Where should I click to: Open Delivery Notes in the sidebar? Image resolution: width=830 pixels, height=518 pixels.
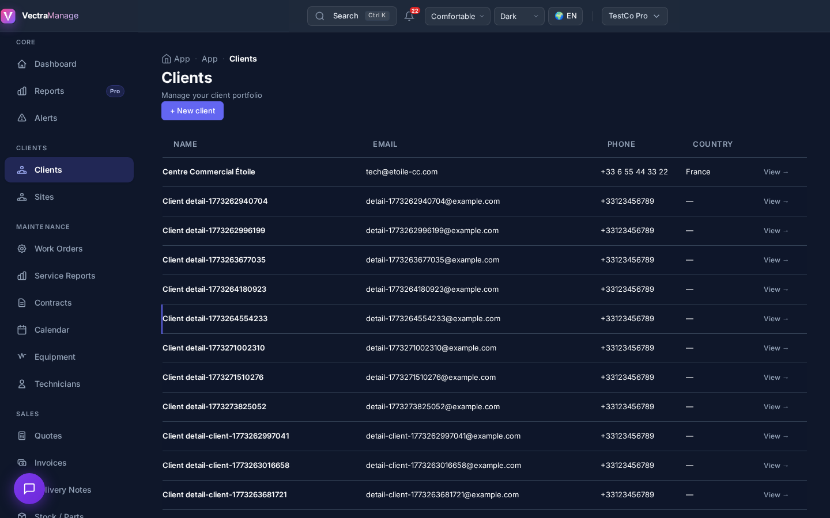pyautogui.click(x=69, y=490)
